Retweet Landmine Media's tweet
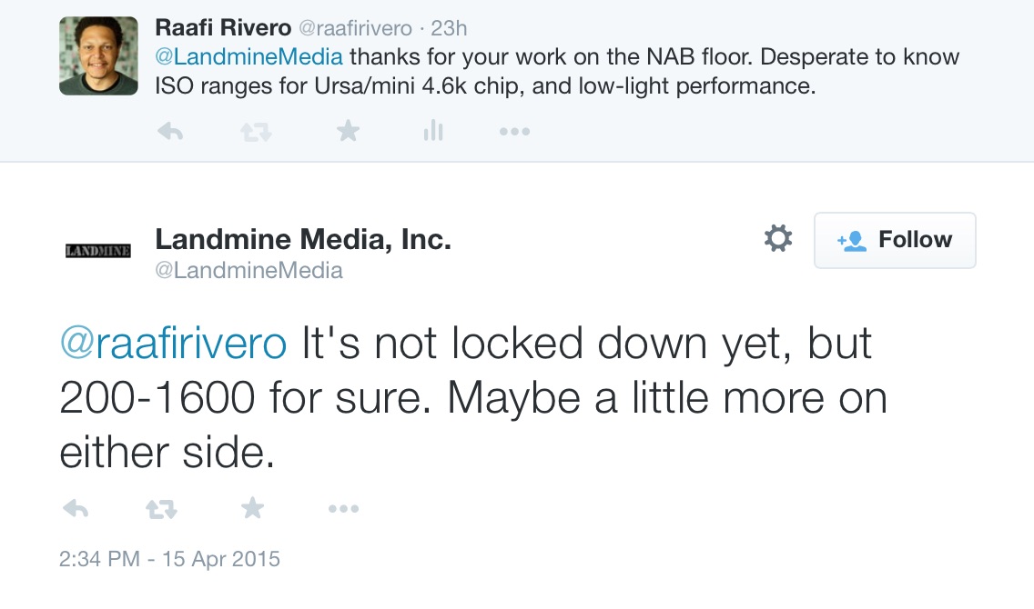Screen dimensions: 1034x609 tap(162, 509)
